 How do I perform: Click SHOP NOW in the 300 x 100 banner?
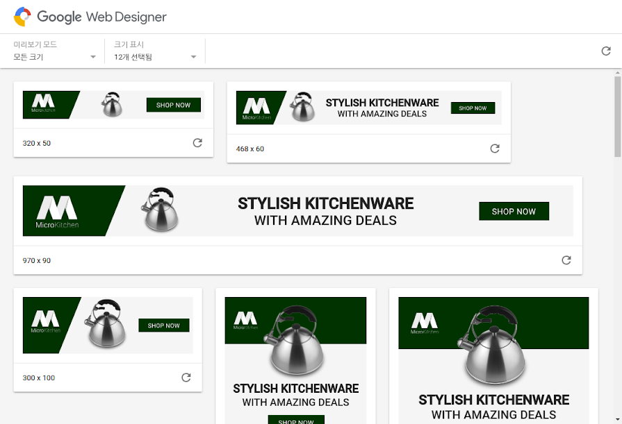164,325
